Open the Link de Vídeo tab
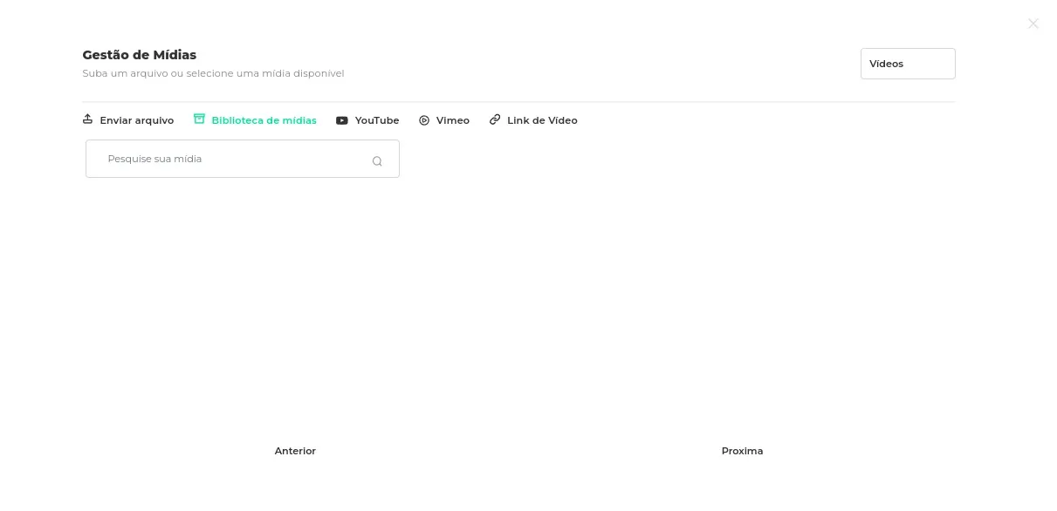The image size is (1057, 511). [x=533, y=120]
